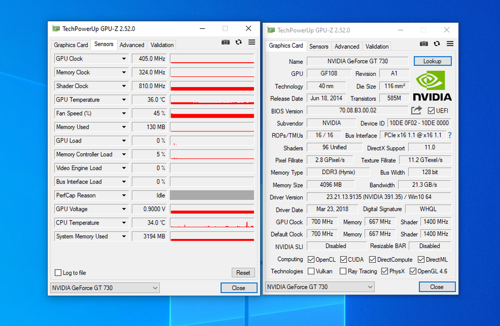Open the Memory Controller Load dropdown
Screen dimensions: 500x326
(124, 154)
